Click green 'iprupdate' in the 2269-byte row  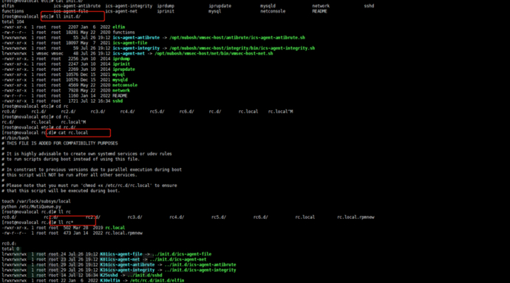(123, 69)
